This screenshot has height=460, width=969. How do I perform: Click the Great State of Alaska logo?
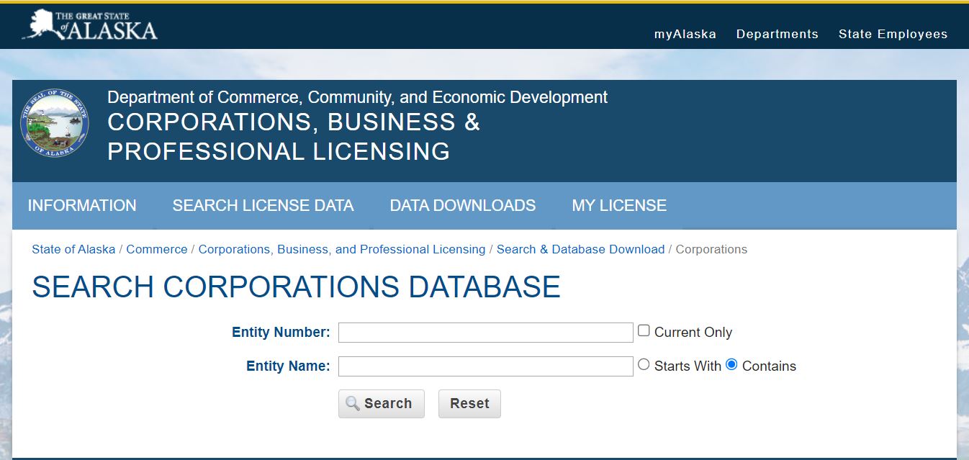[89, 25]
